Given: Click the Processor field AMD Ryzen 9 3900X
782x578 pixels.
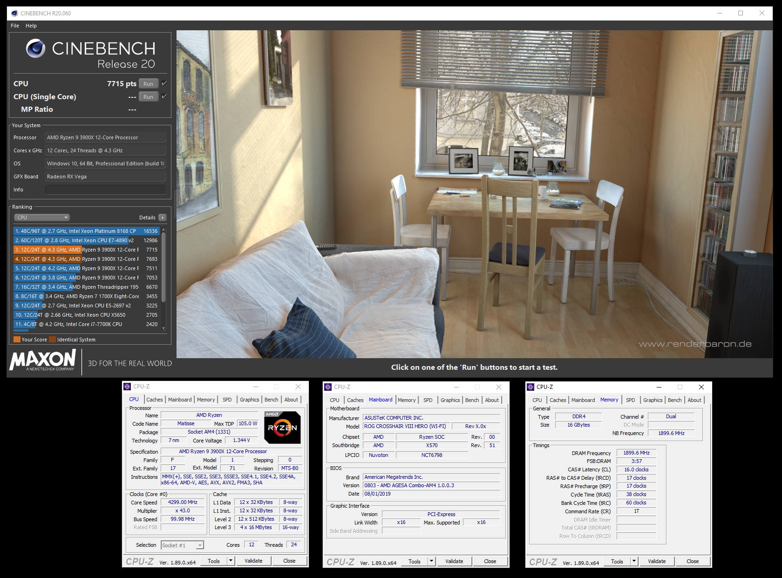Looking at the screenshot, I should (106, 137).
